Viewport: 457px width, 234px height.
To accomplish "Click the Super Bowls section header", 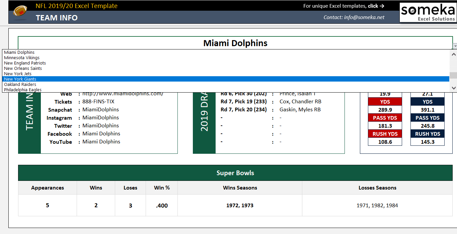I will [x=235, y=173].
